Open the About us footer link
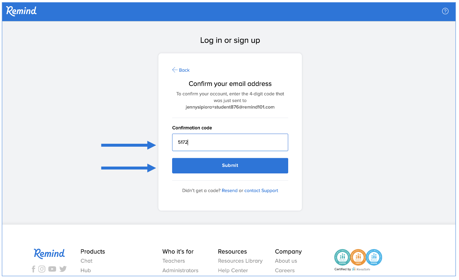 click(x=286, y=261)
